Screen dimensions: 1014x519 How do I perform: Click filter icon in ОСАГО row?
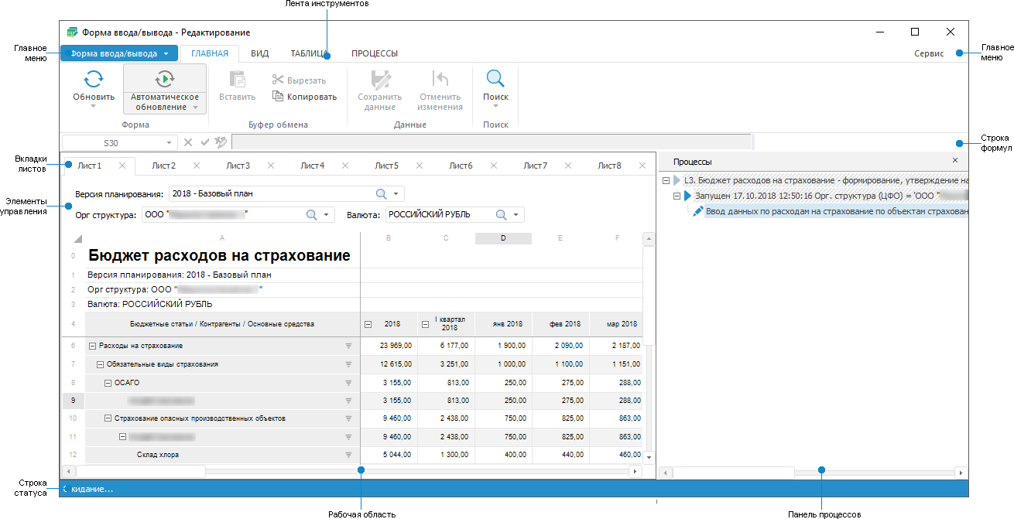348,383
